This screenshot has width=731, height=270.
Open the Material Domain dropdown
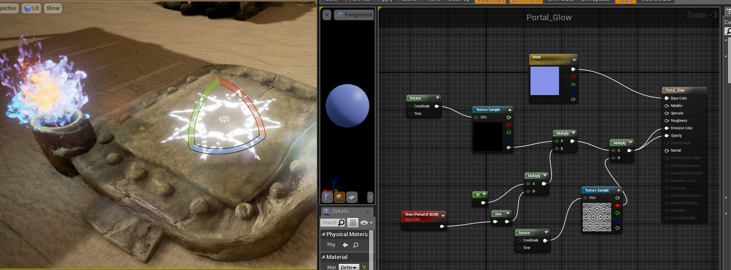(349, 267)
